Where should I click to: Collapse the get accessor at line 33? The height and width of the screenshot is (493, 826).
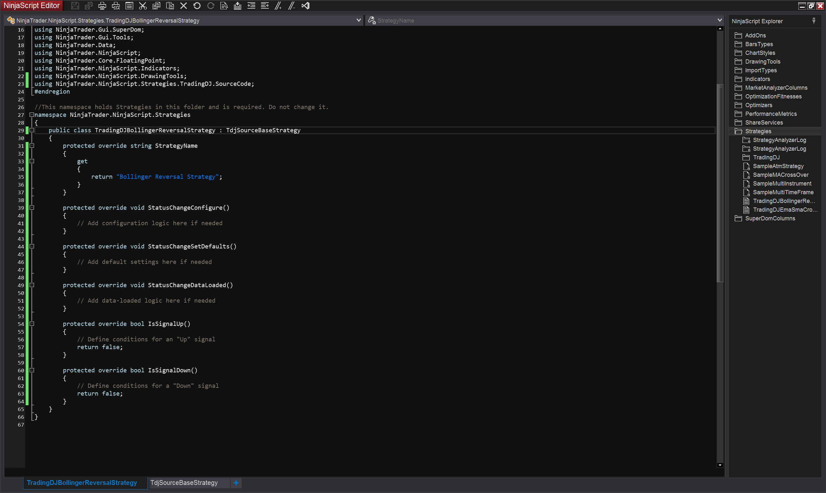32,161
